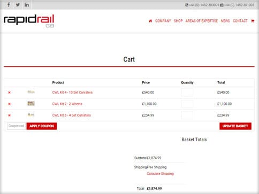Click the CWL Kit 2 product thumbnail

point(31,103)
